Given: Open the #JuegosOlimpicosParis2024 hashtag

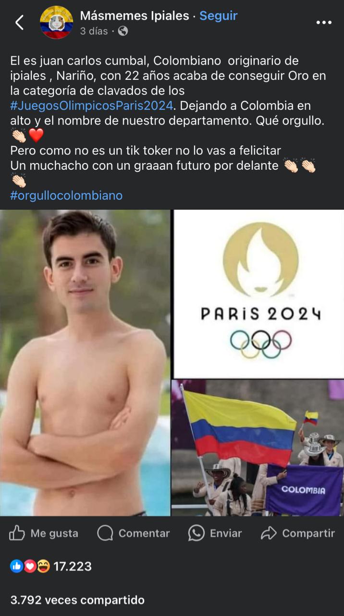Looking at the screenshot, I should (x=91, y=105).
